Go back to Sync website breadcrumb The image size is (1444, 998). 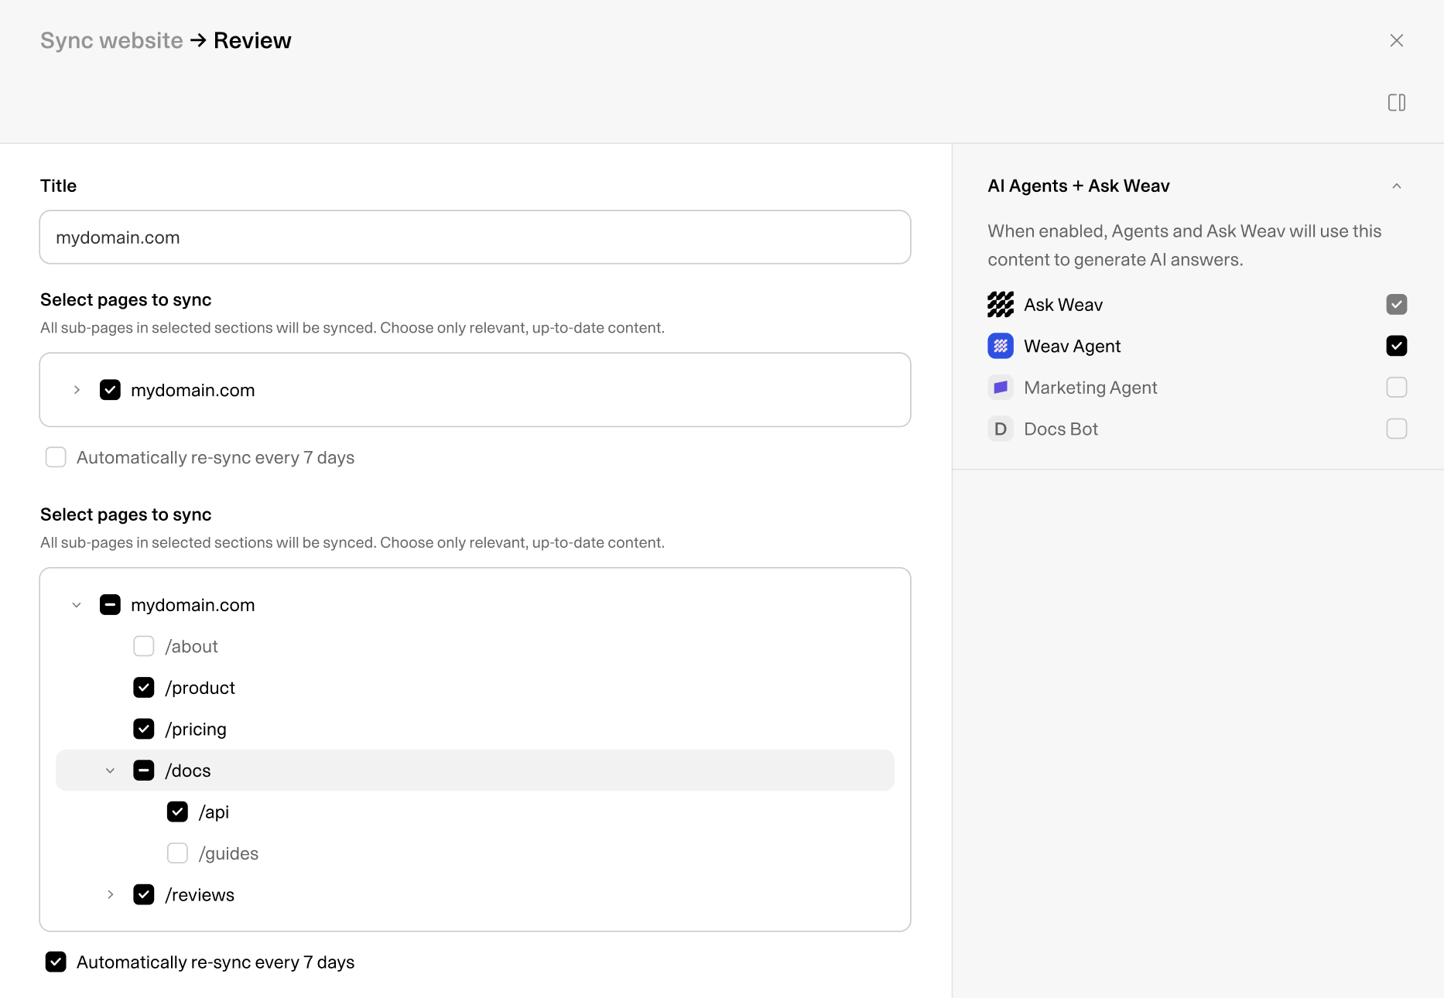[111, 40]
